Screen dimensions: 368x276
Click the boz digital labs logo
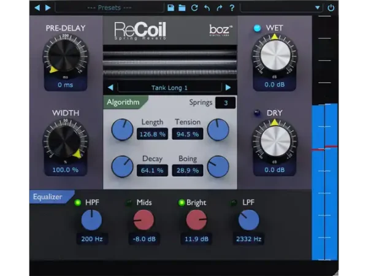pos(221,31)
